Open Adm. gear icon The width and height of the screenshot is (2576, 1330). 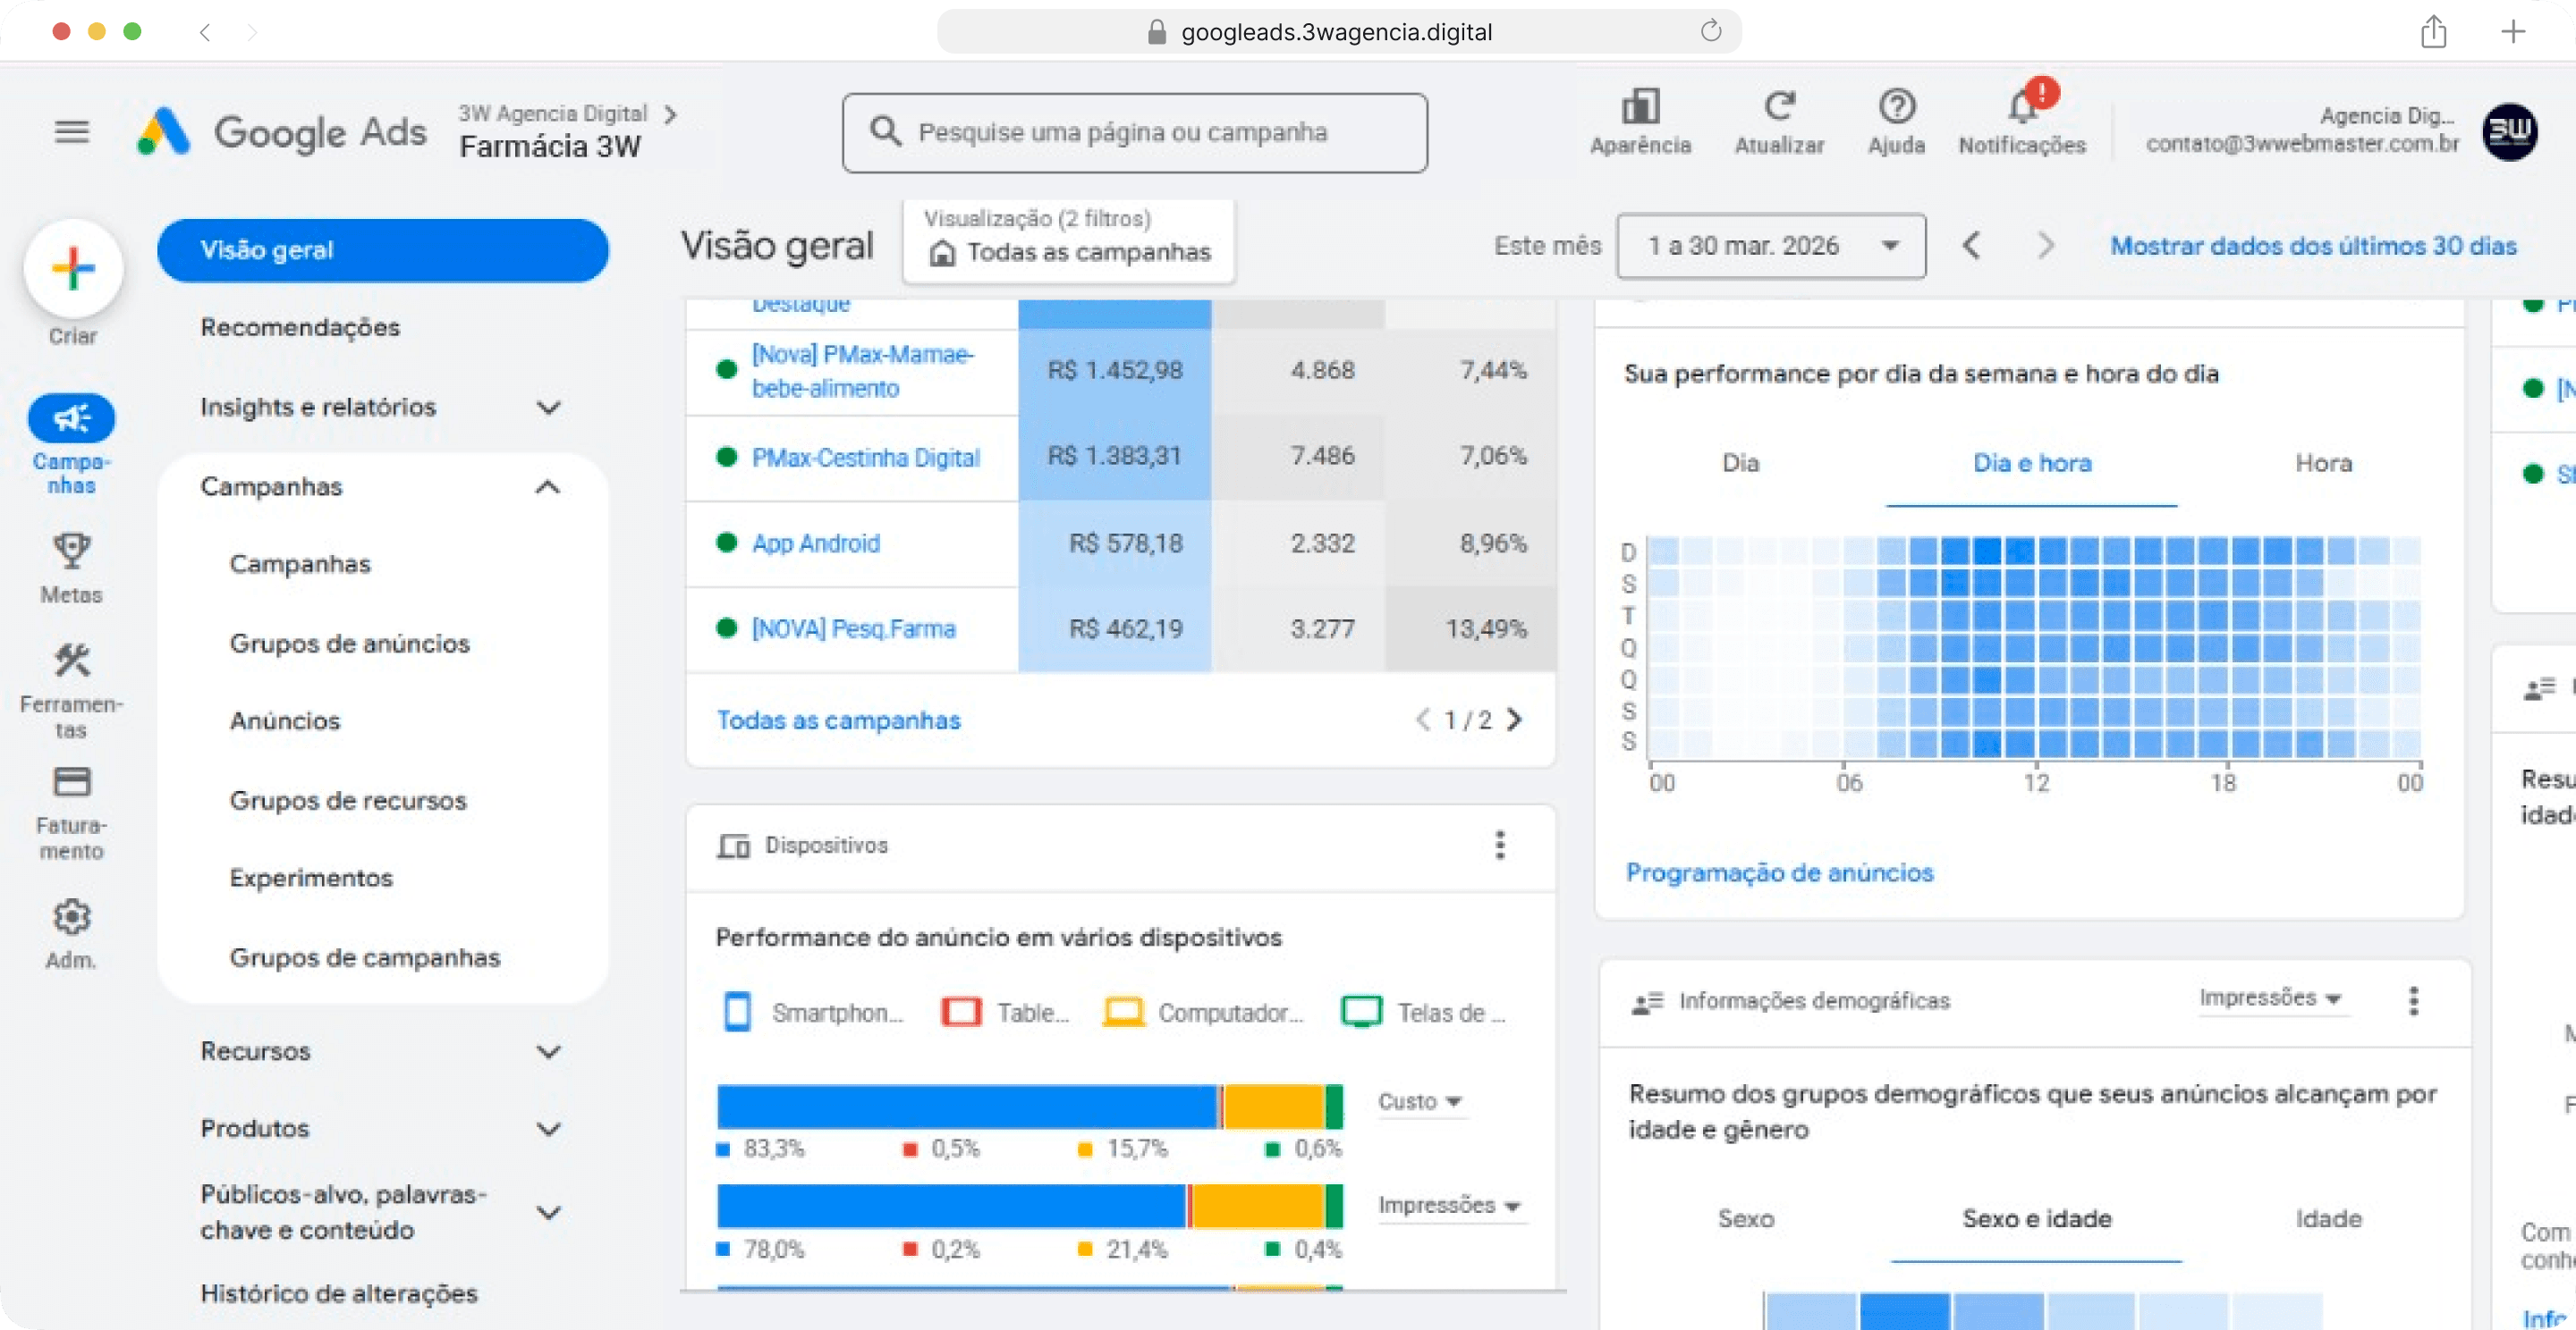(x=71, y=916)
